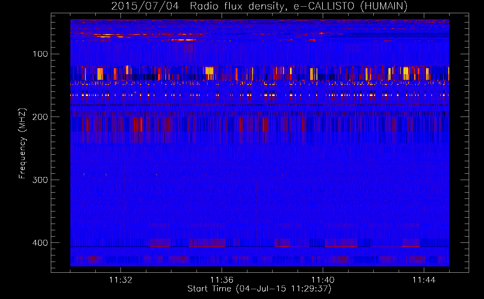Click the plot title "Radio flux density, e-CALLISTO (HUMAIN)"
This screenshot has width=484, height=299.
(299, 6)
